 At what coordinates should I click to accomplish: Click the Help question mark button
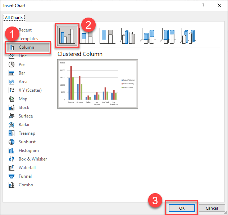click(203, 6)
